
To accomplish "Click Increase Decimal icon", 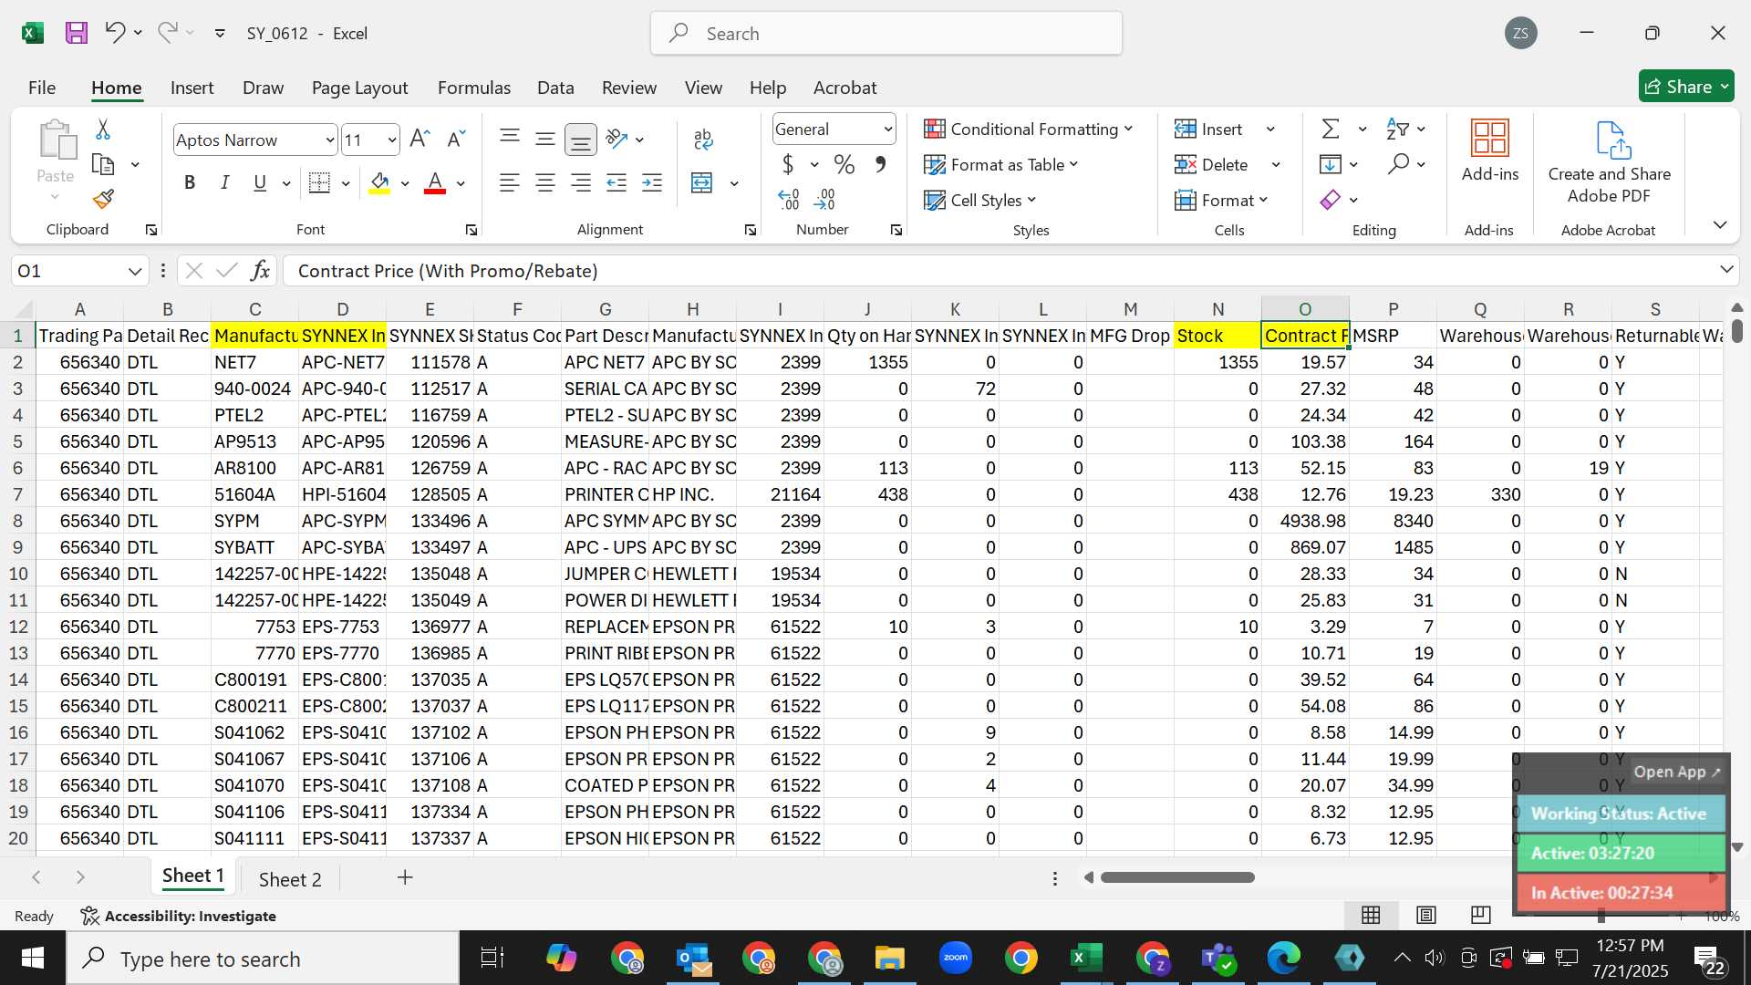I will [788, 199].
